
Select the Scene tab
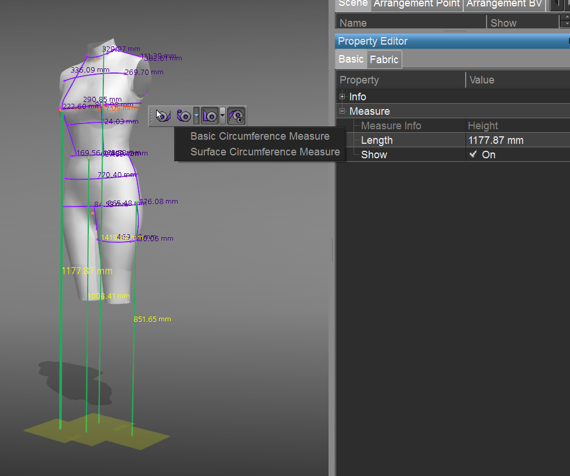click(x=353, y=4)
